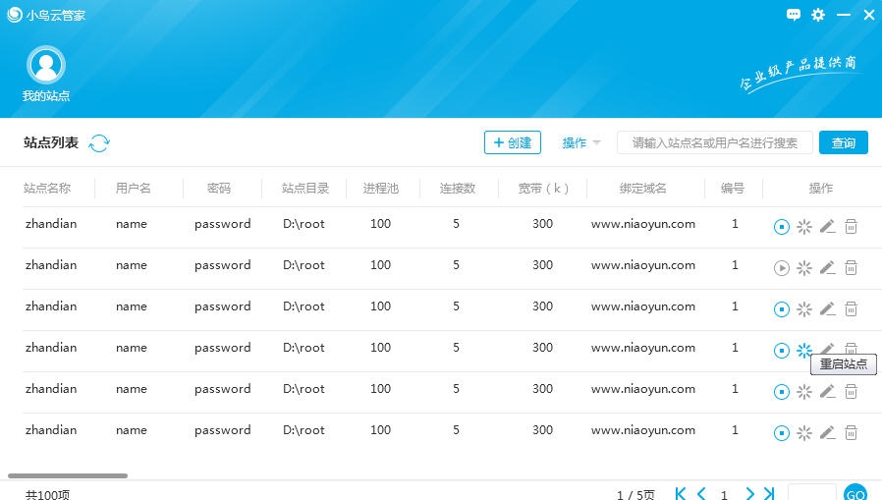Open the feedback message icon

pyautogui.click(x=794, y=15)
